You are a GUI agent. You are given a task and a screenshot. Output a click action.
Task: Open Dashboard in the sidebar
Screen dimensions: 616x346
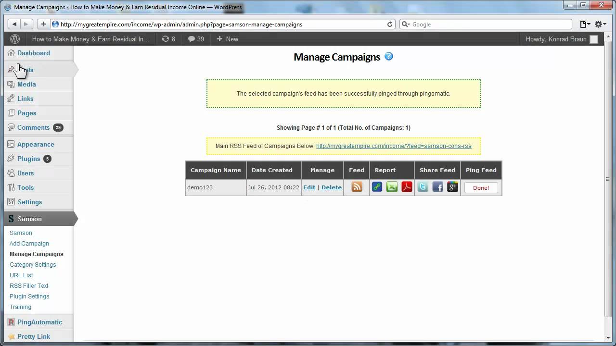click(x=33, y=53)
